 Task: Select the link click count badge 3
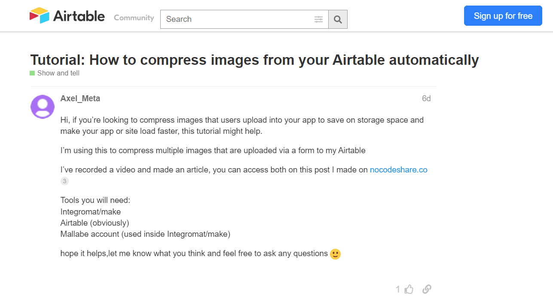click(64, 181)
